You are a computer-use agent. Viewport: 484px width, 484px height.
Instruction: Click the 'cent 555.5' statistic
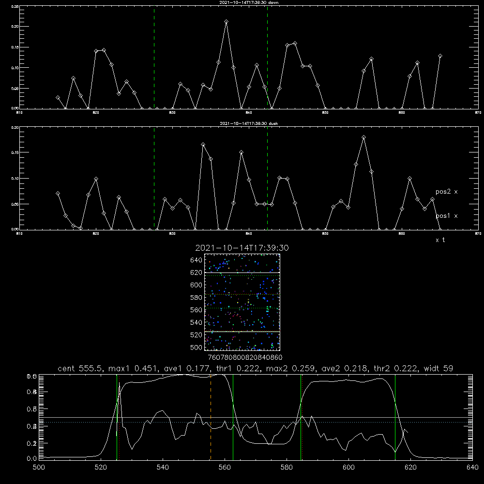coord(80,368)
